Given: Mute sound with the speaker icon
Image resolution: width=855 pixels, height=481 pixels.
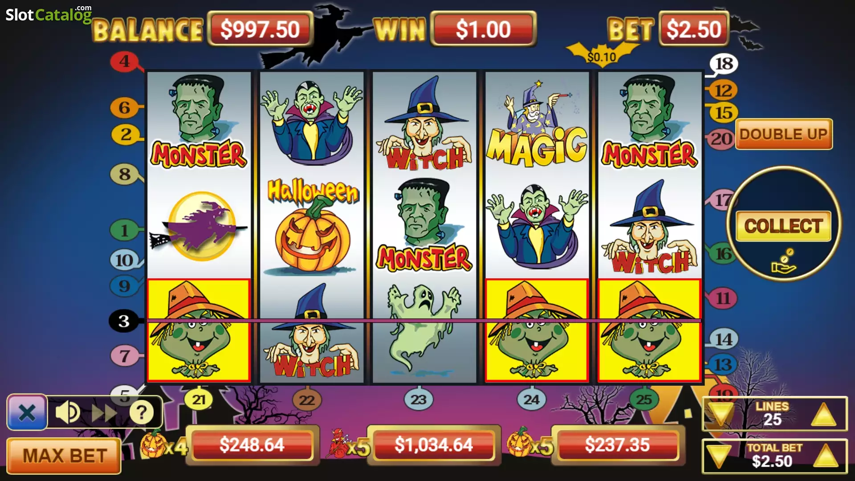Looking at the screenshot, I should [67, 412].
